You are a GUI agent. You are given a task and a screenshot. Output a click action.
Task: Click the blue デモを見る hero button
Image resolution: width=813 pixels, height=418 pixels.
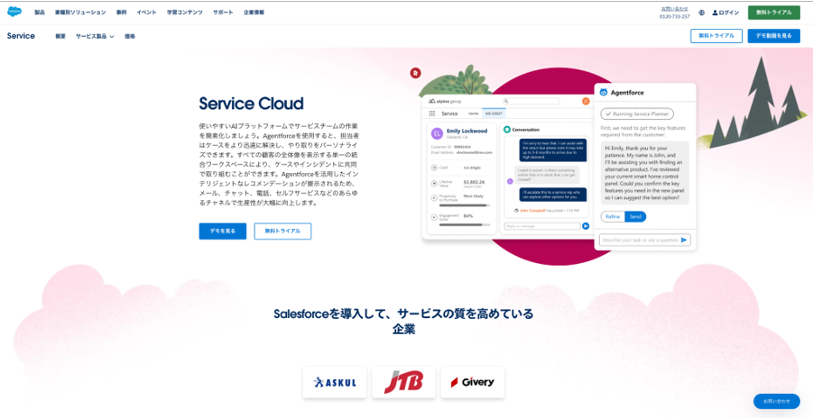tap(222, 232)
